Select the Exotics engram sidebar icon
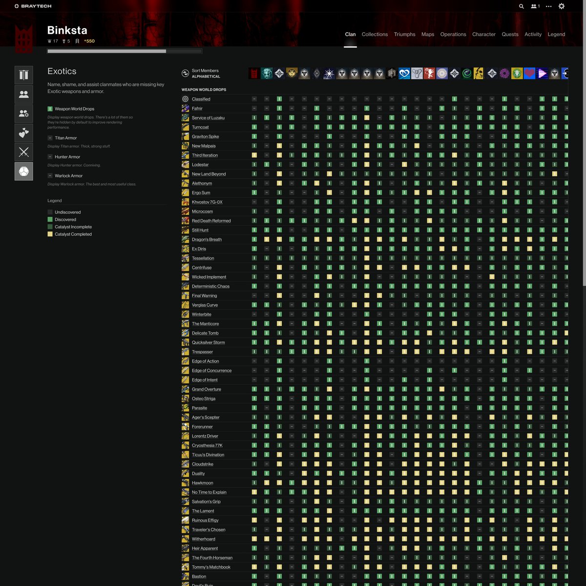This screenshot has height=586, width=586. (24, 171)
